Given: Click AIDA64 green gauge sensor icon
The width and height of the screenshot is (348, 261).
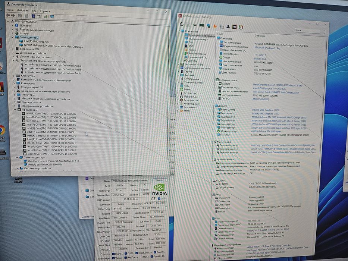Looking at the screenshot, I should pos(241,27).
